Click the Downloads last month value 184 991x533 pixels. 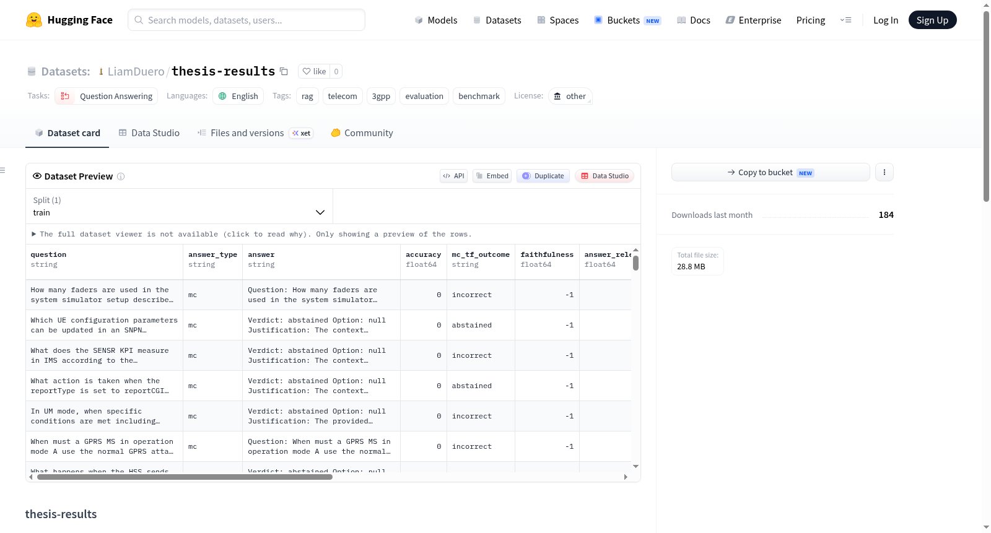(x=886, y=215)
